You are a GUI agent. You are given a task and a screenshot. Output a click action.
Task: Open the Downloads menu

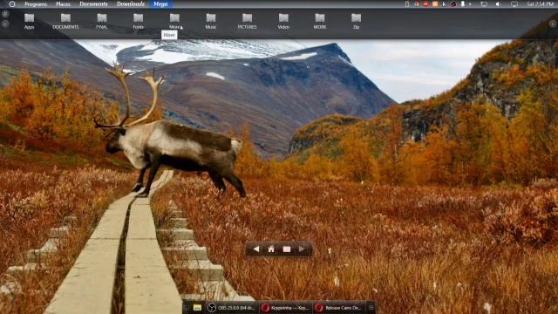tap(131, 3)
